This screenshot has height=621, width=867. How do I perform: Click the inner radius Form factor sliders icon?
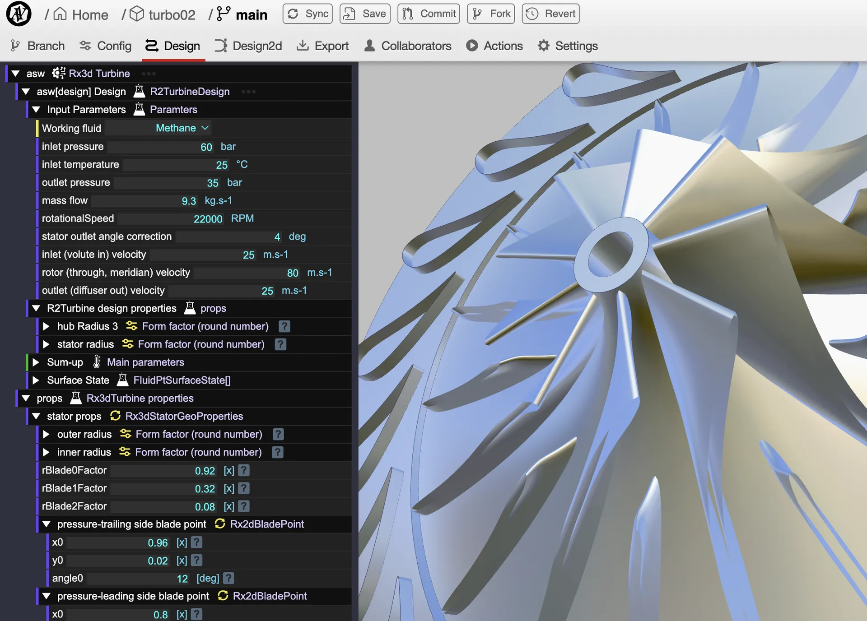pos(125,452)
